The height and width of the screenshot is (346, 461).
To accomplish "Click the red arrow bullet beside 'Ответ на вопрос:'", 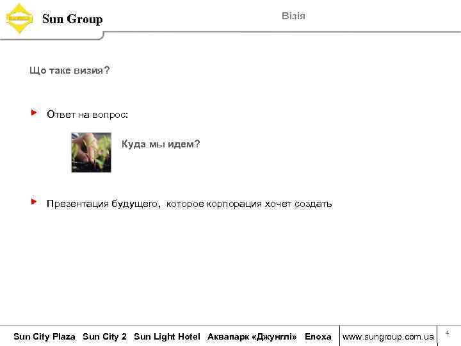I will coord(34,113).
